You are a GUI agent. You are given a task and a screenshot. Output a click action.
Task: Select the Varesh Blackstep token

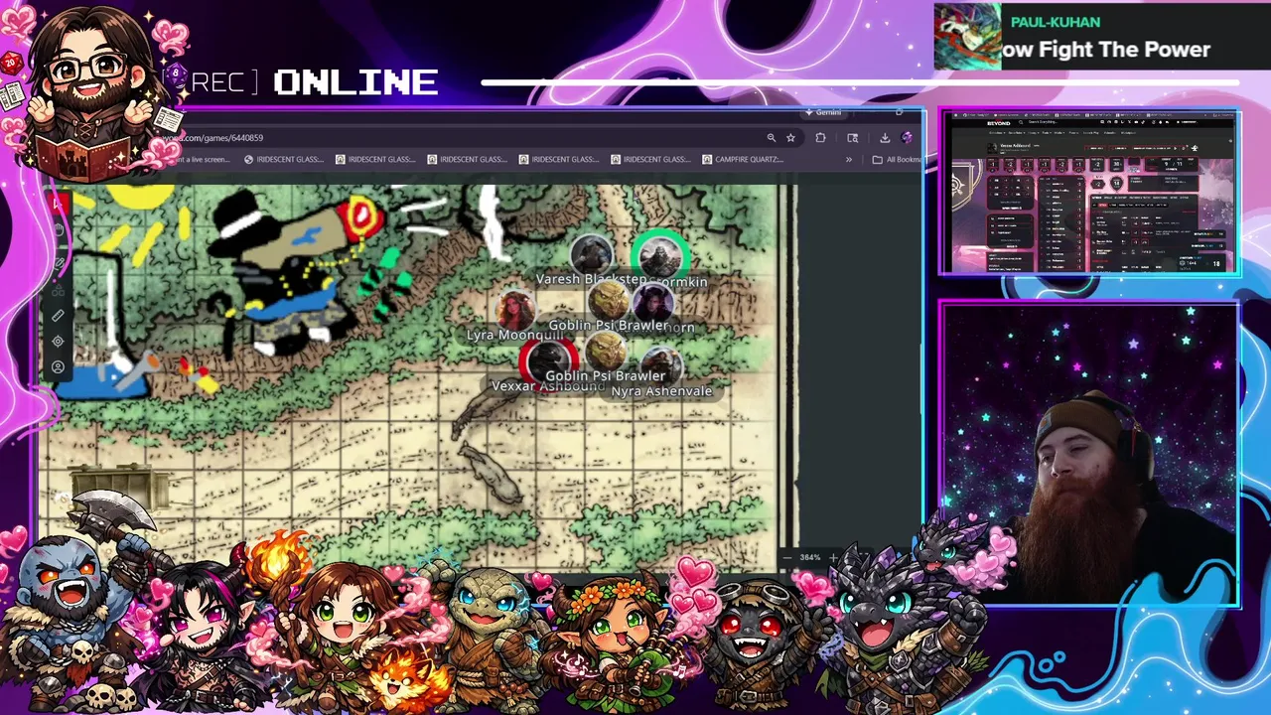point(591,256)
